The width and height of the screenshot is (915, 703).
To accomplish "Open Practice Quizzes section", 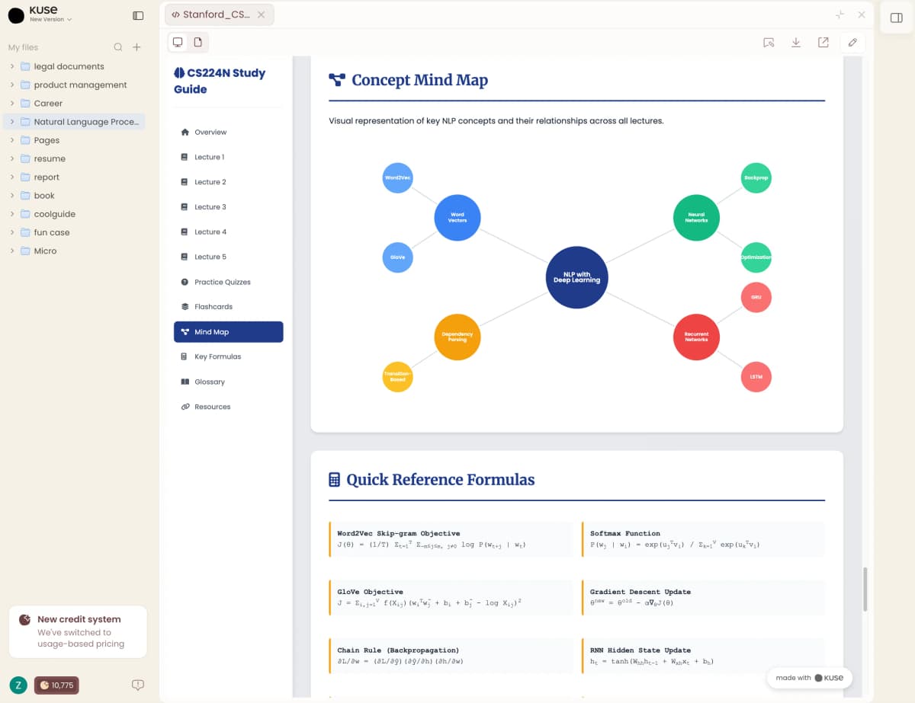I will (228, 282).
